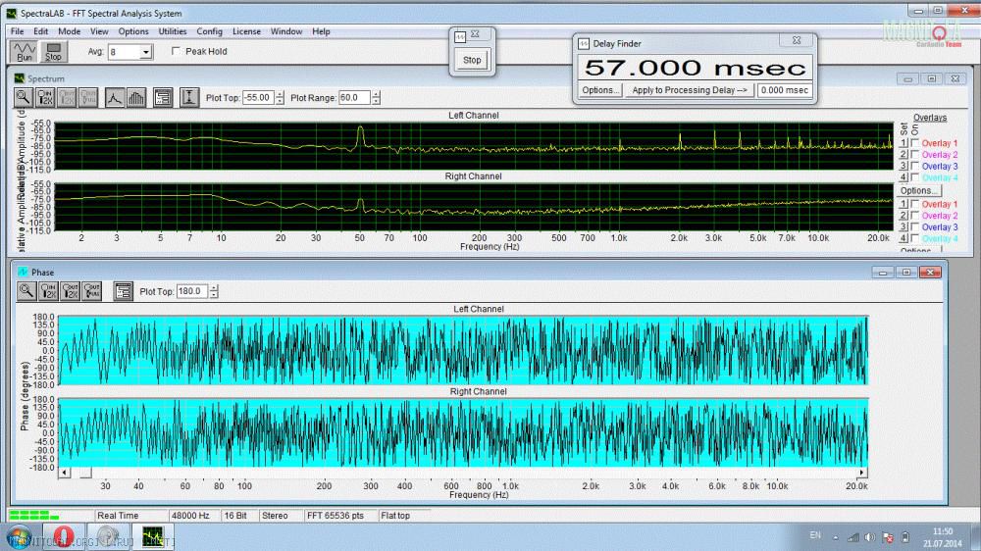Click the volume tray icon

click(870, 537)
